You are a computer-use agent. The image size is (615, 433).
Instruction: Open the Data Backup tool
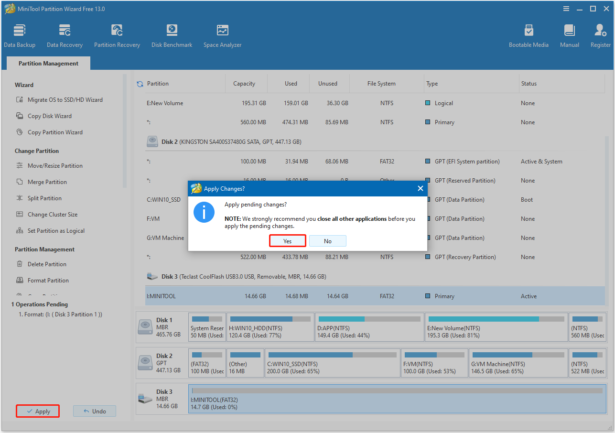click(x=19, y=35)
